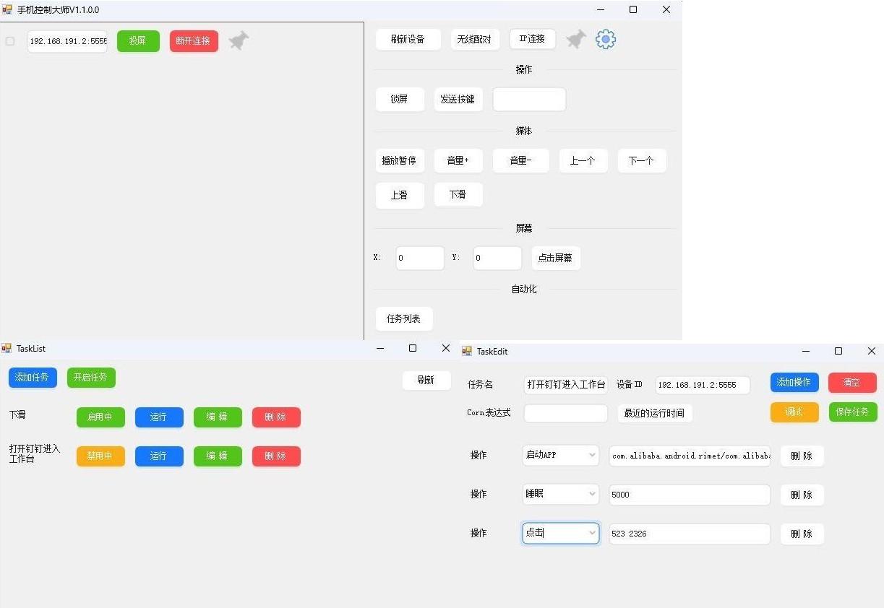
Task: Toggle the 启用中 status of the 下滑 task
Action: [x=100, y=417]
